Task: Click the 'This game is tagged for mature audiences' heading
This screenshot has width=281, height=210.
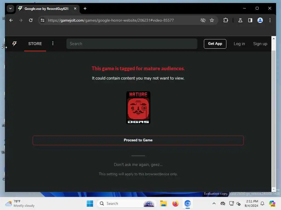Action: [138, 69]
